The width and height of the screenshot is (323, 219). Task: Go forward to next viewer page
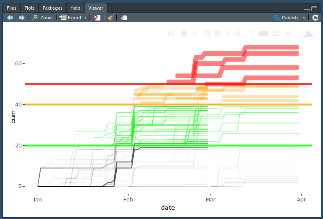coord(22,18)
